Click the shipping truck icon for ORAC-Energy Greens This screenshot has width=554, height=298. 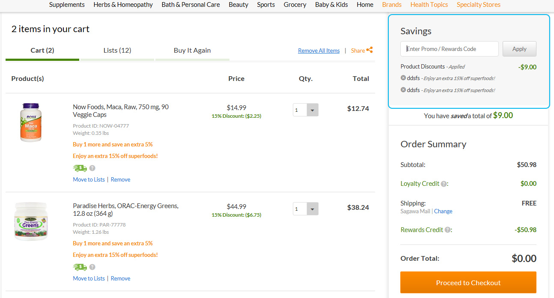80,267
